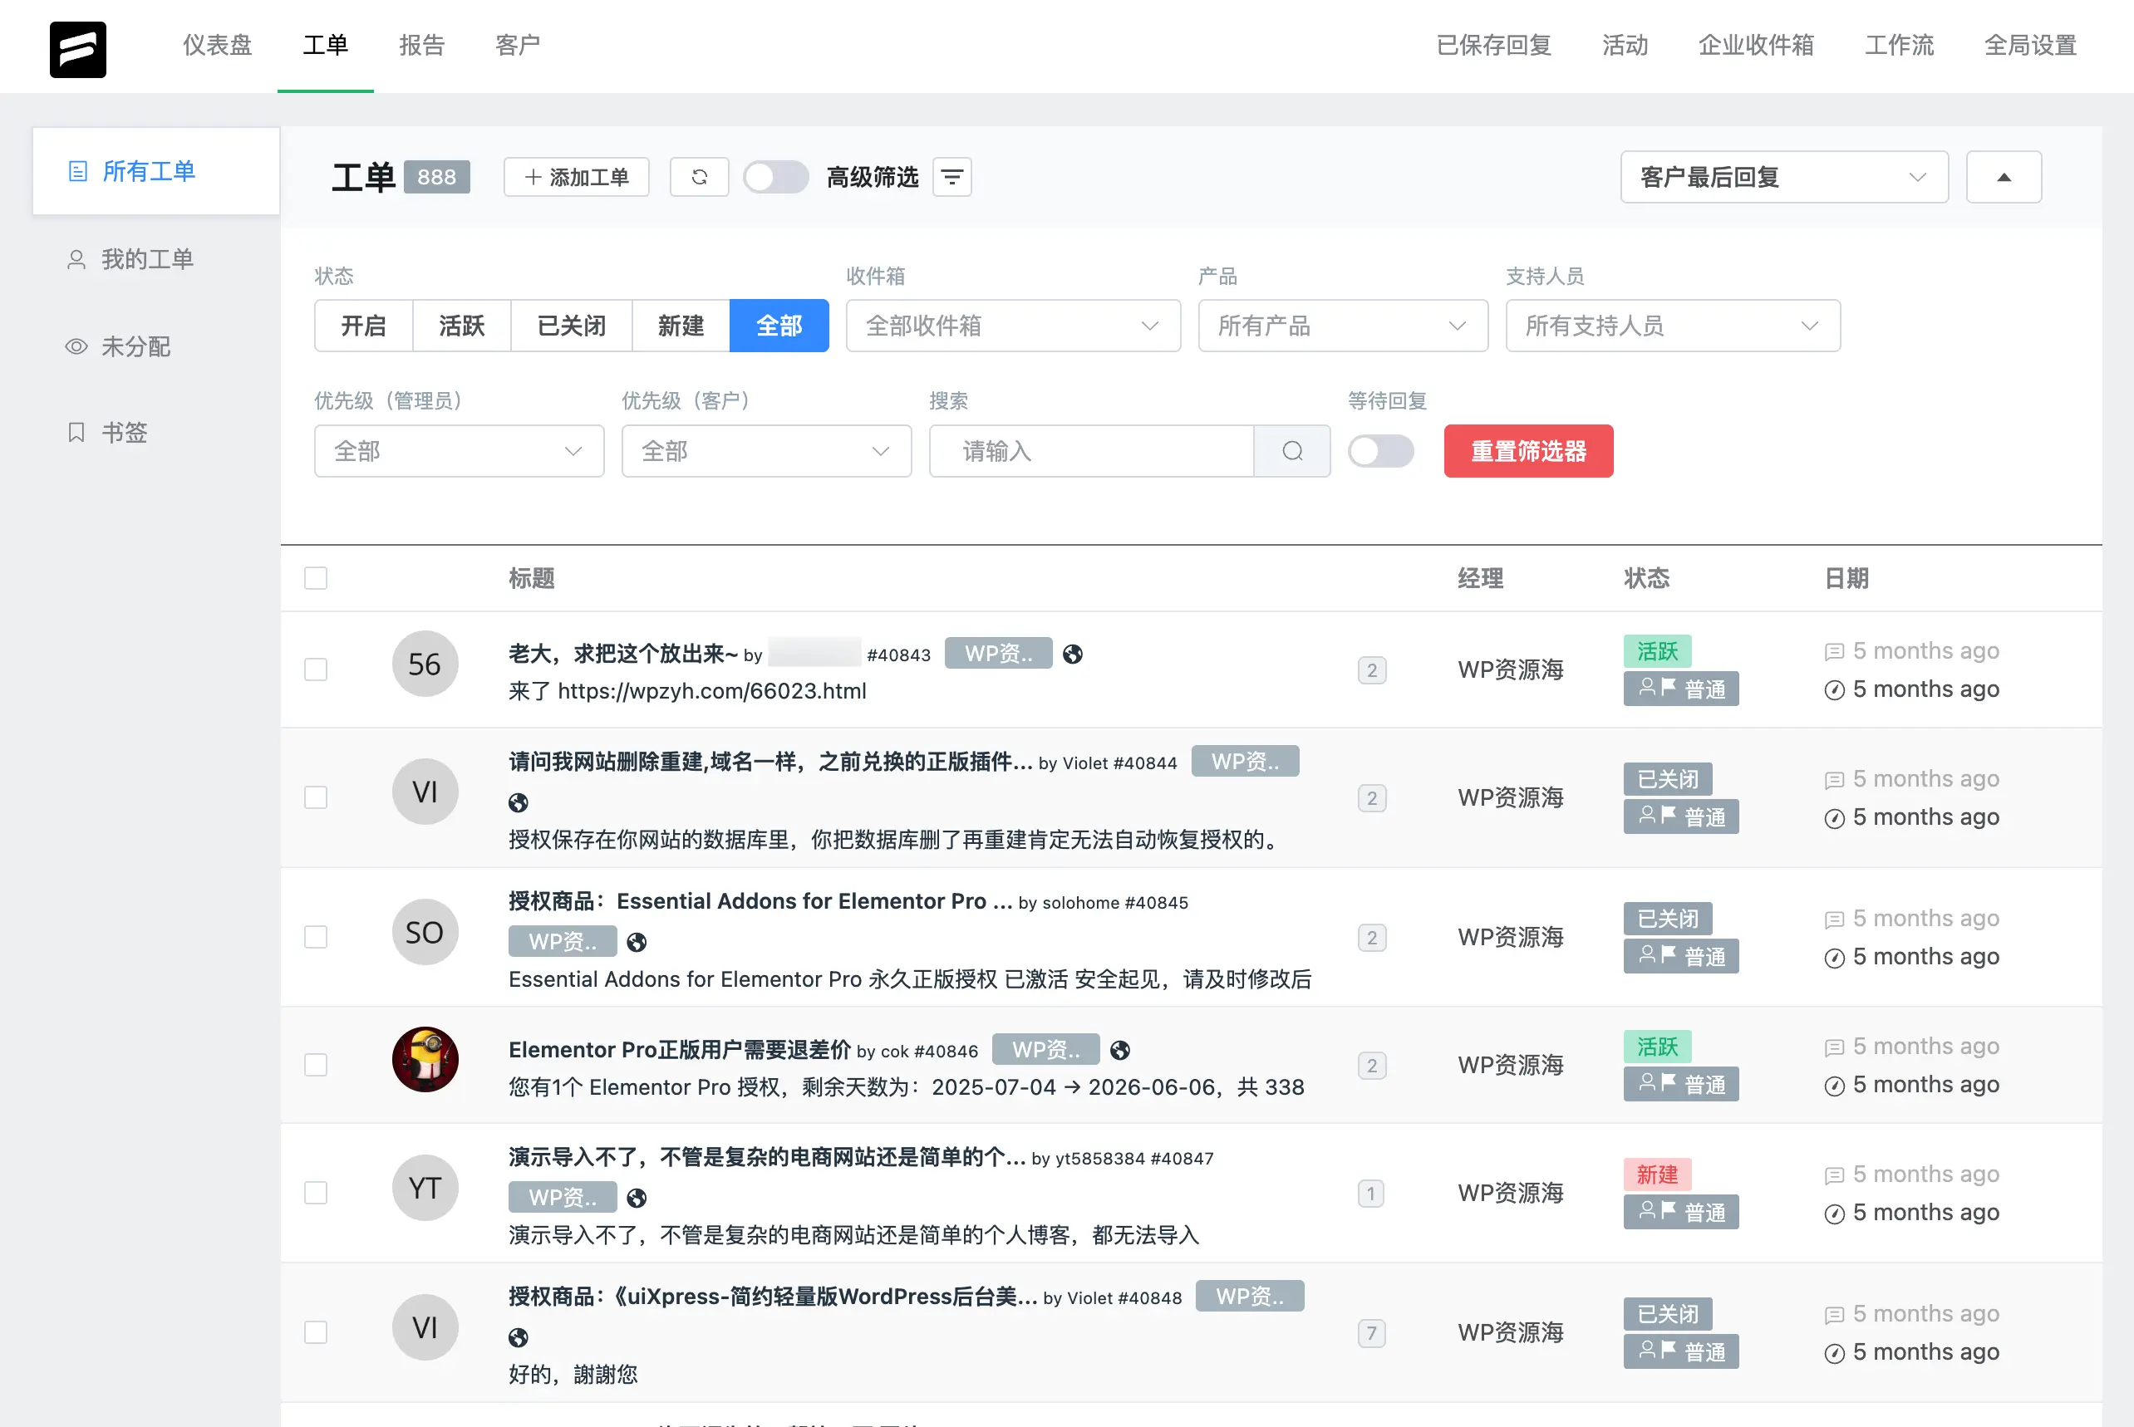Check the box for ticket #40847
Screen dimensions: 2134x1427
tap(316, 1193)
